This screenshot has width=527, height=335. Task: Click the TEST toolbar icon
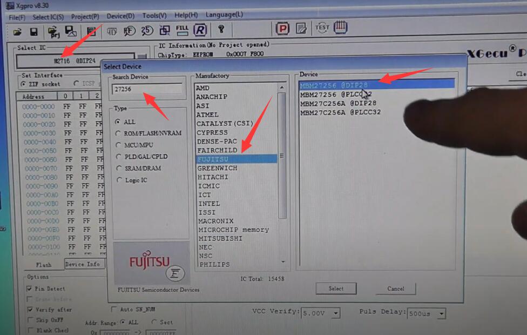pos(322,27)
